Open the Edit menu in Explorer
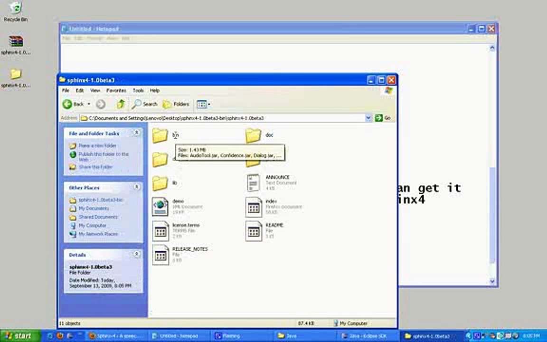 coord(80,90)
